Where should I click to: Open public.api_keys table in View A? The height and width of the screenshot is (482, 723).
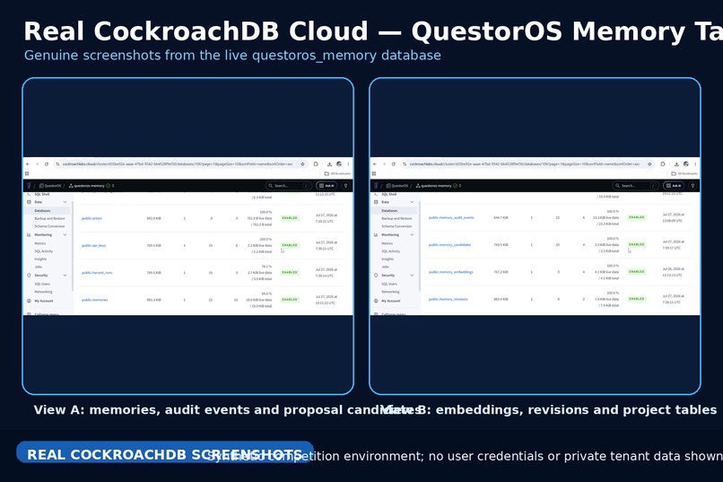pyautogui.click(x=93, y=245)
